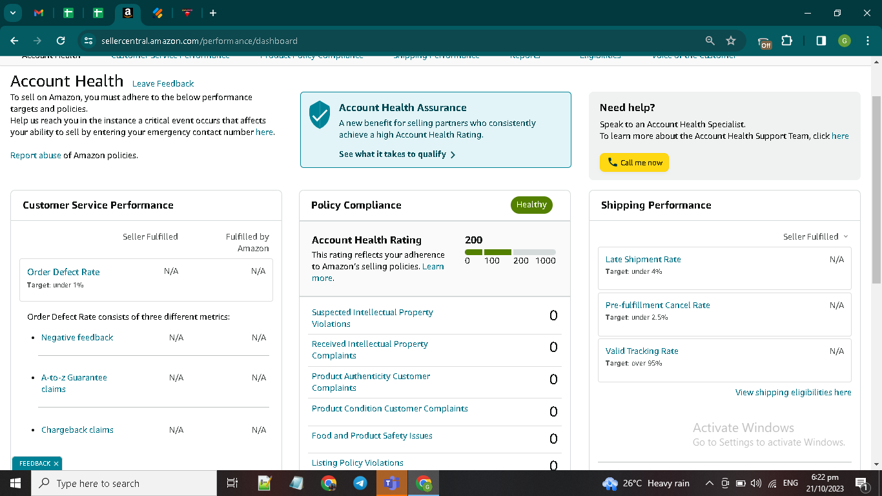882x496 pixels.
Task: Open the Negative feedback metric
Action: (77, 337)
